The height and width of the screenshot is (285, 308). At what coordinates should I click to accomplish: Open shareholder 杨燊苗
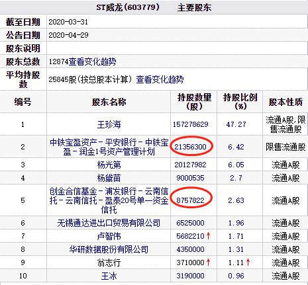pyautogui.click(x=109, y=178)
